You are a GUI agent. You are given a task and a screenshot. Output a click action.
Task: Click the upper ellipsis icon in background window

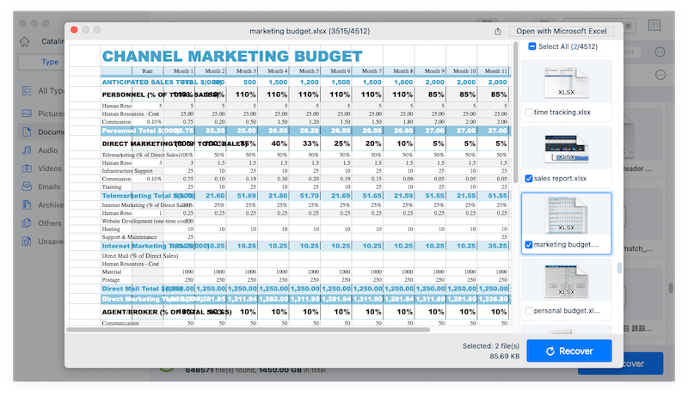[660, 52]
